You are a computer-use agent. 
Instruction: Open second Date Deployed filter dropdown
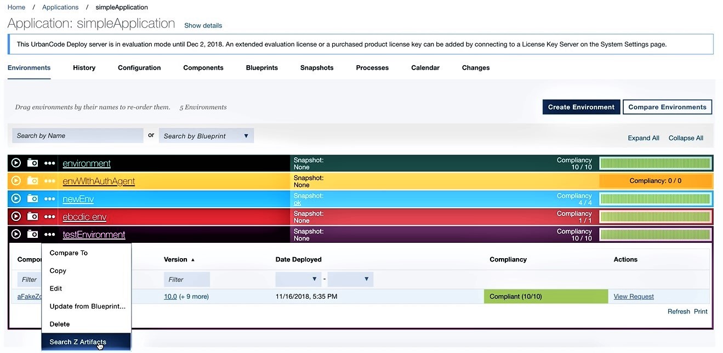351,279
